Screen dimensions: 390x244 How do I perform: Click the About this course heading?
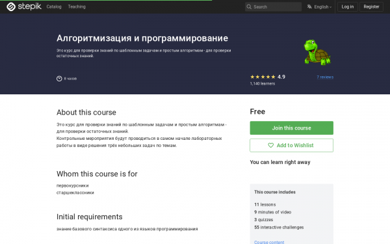86,113
